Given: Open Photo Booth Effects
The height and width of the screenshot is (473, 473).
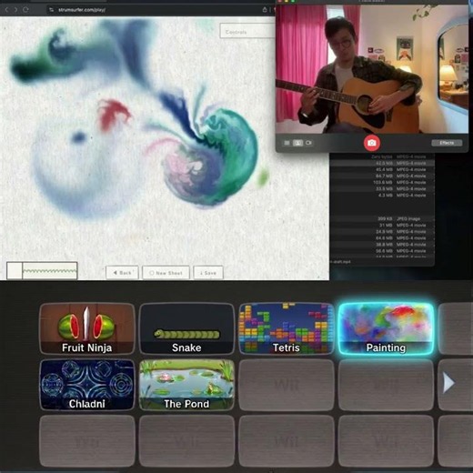Looking at the screenshot, I should point(447,143).
